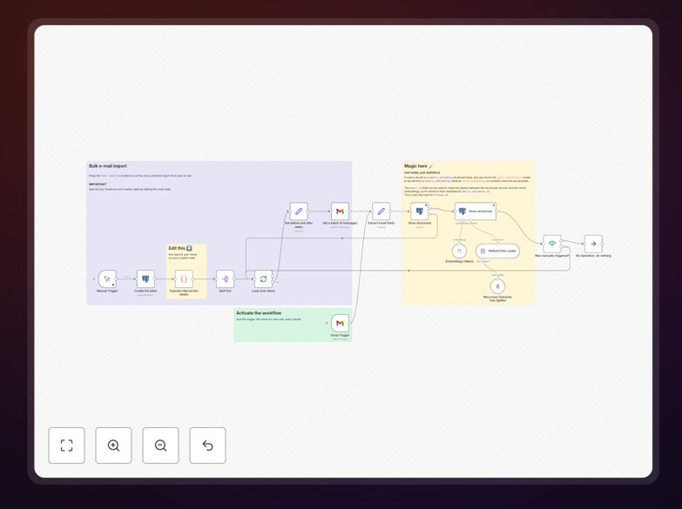Click the Split Out label text
Viewport: 682px width, 509px height.
pyautogui.click(x=225, y=291)
